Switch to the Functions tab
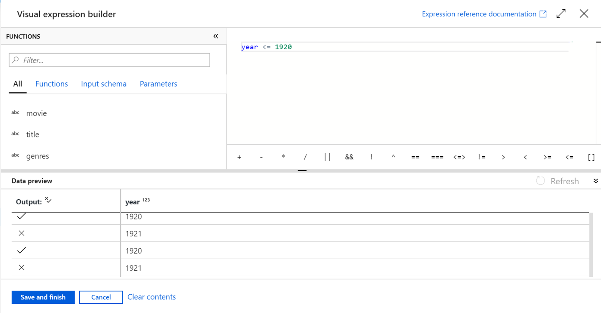 click(x=52, y=84)
